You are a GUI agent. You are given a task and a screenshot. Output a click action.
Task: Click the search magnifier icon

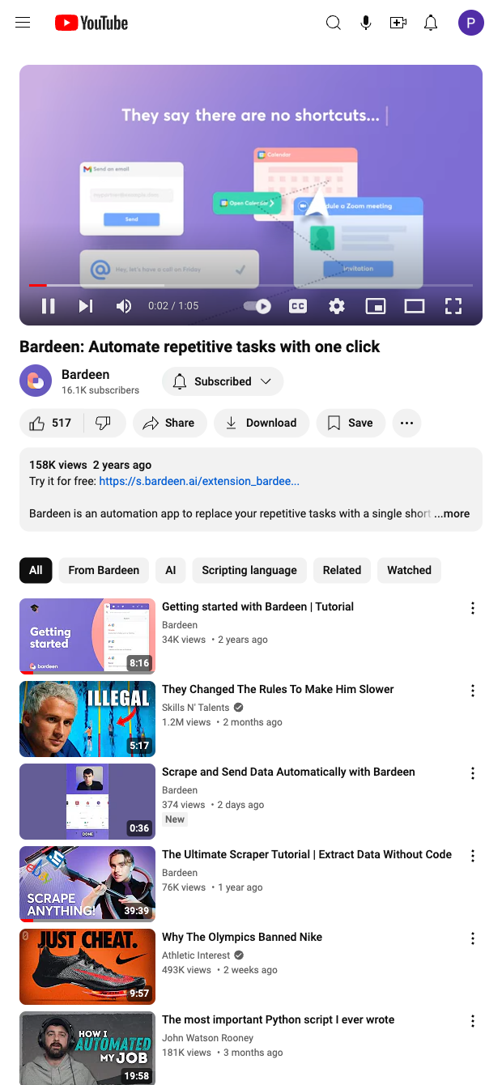[333, 23]
